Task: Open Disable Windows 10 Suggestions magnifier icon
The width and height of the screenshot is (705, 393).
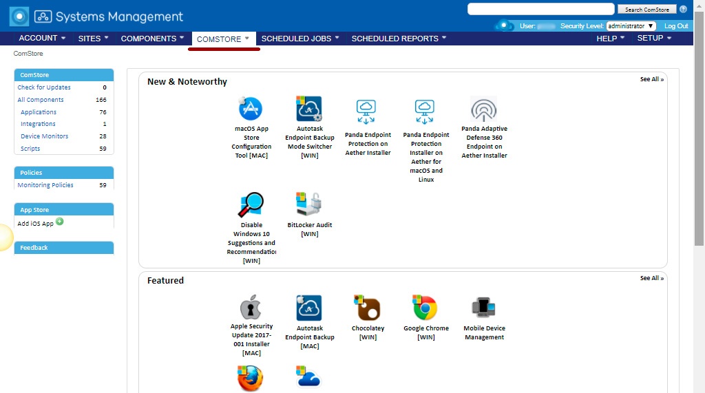Action: [251, 204]
